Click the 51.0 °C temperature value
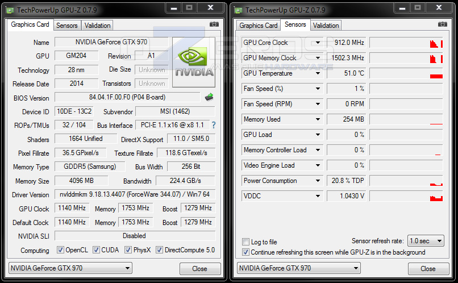The width and height of the screenshot is (458, 283). point(347,73)
